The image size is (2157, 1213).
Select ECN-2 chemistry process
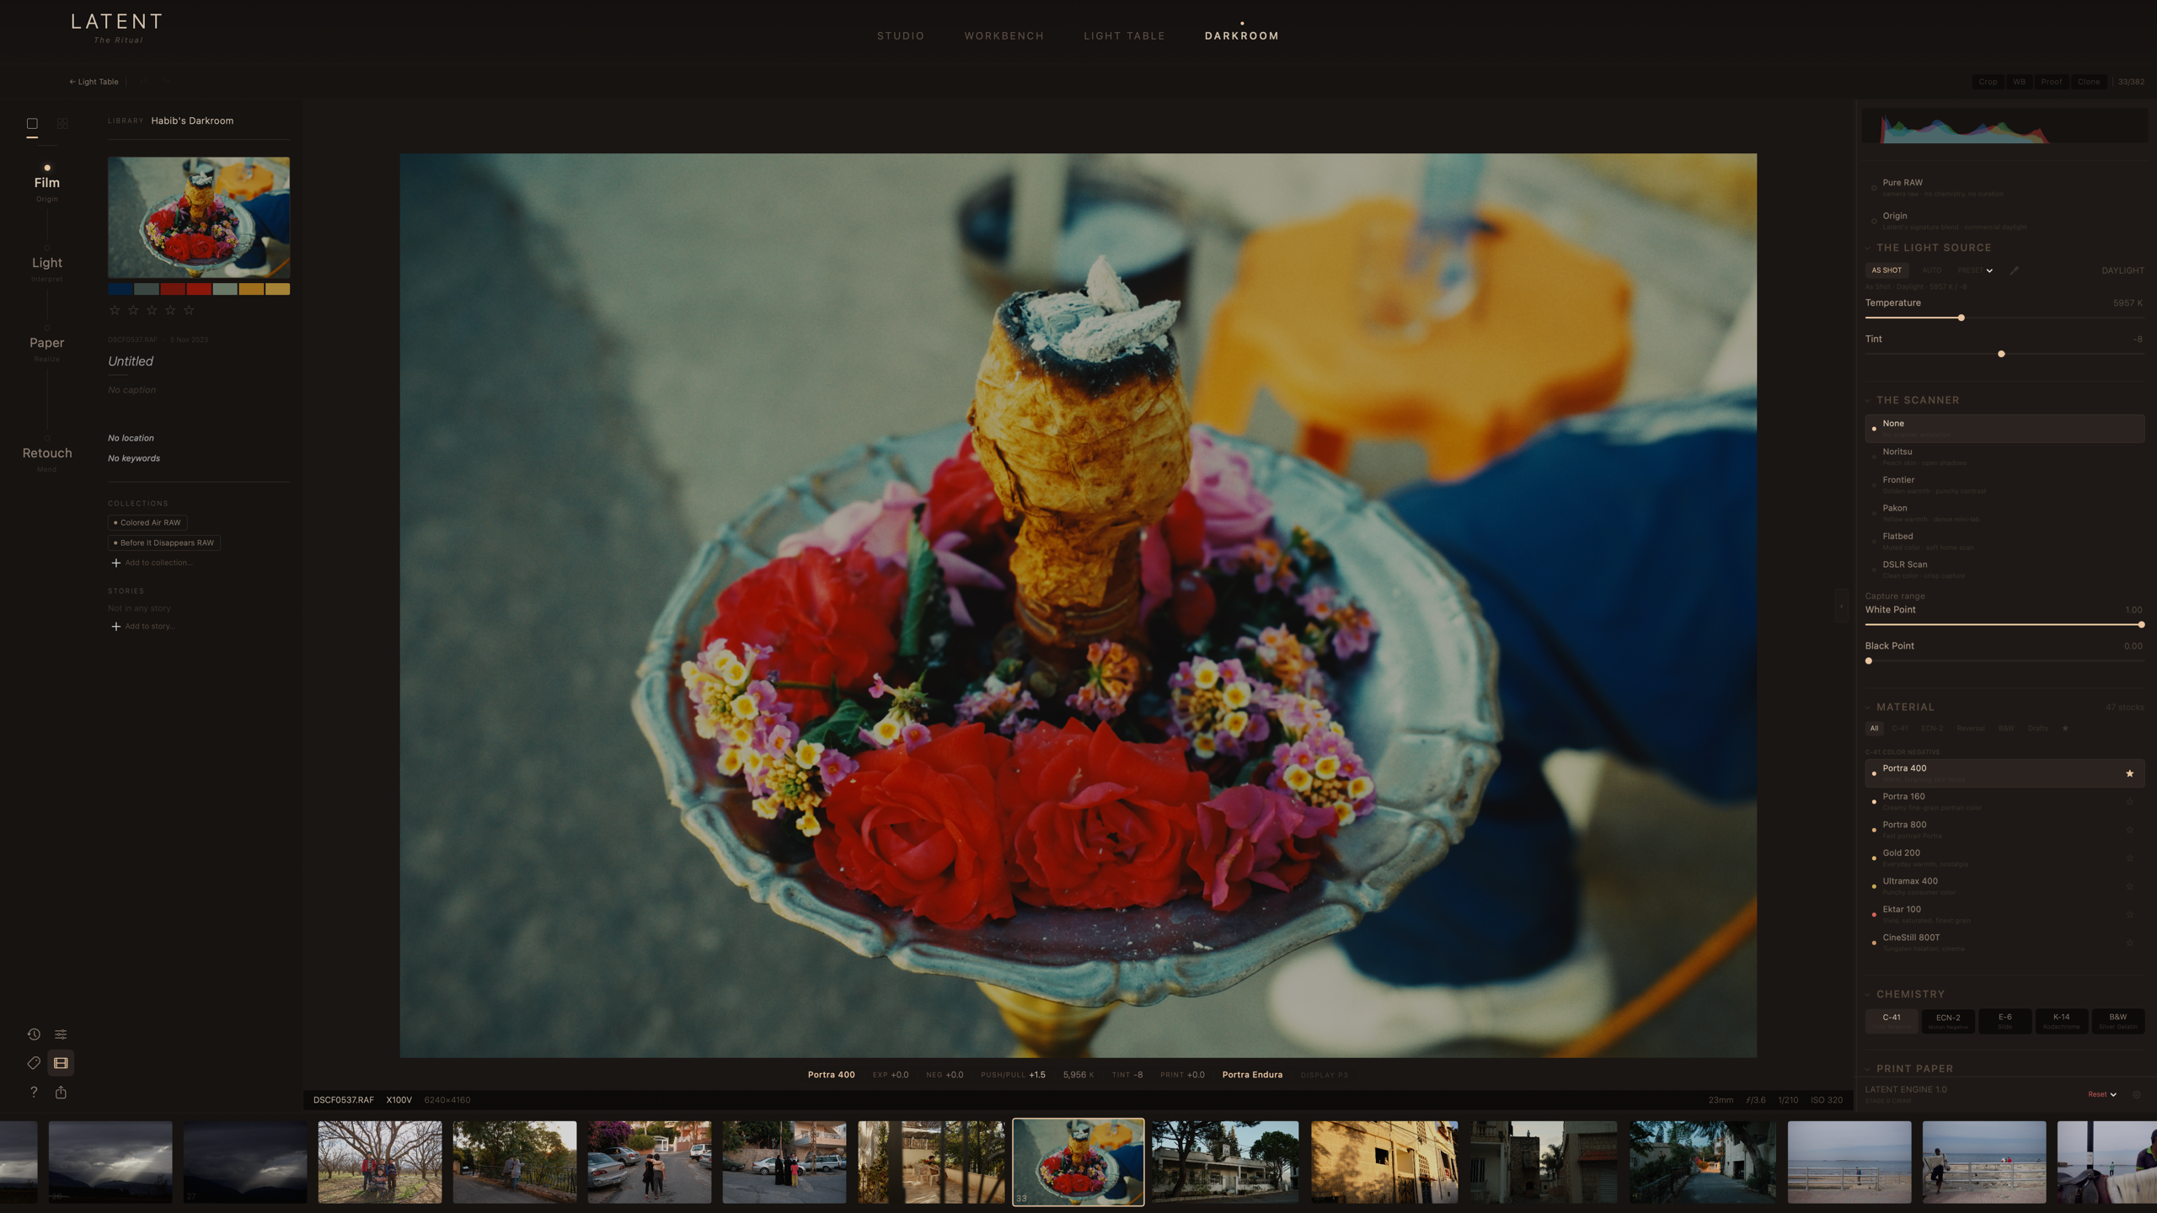pos(1948,1021)
